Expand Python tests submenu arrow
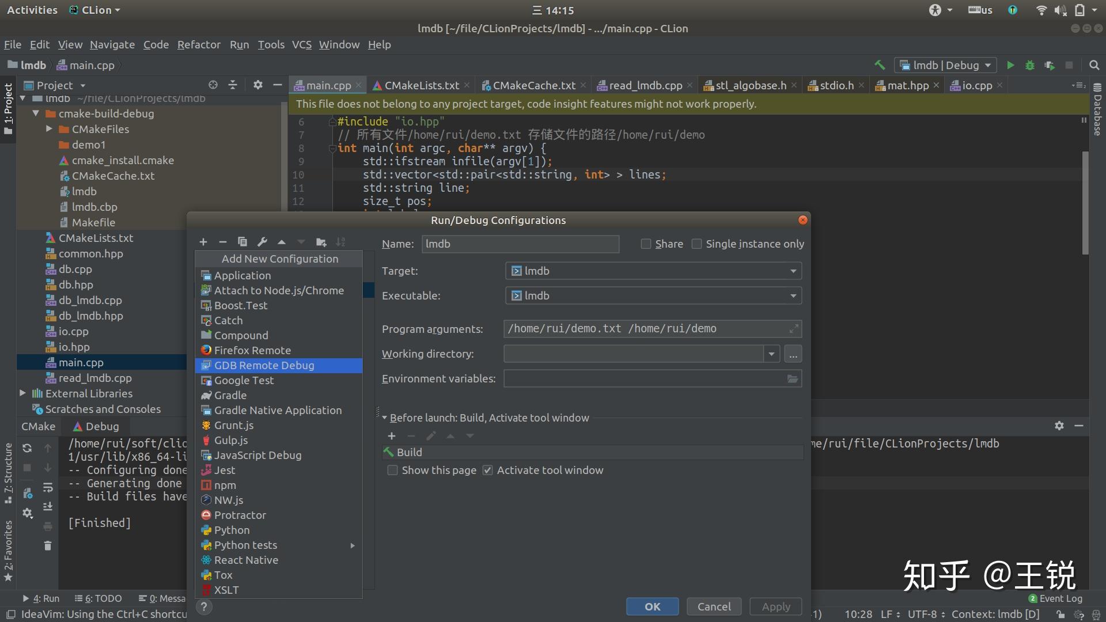 [x=353, y=545]
